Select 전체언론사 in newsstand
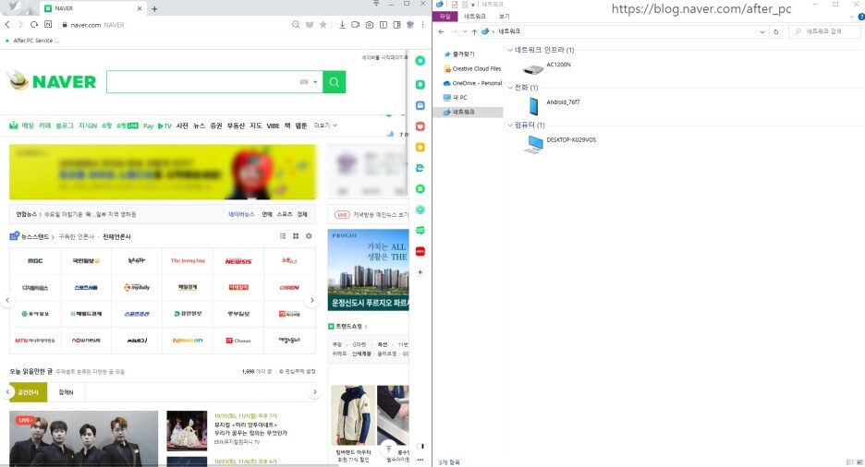Image resolution: width=865 pixels, height=467 pixels. pyautogui.click(x=117, y=237)
